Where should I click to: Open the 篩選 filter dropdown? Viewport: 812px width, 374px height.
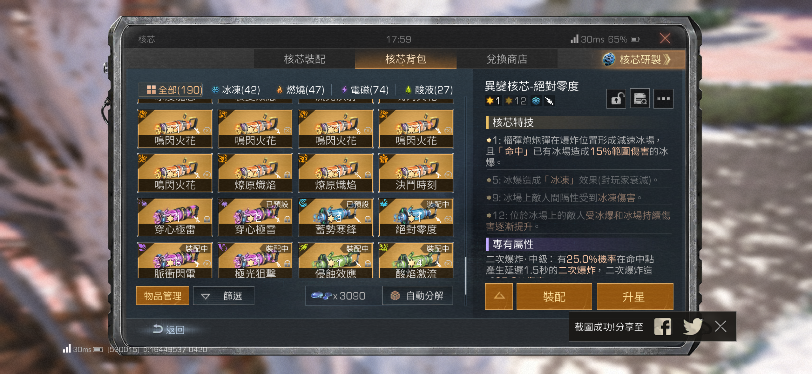pyautogui.click(x=224, y=296)
